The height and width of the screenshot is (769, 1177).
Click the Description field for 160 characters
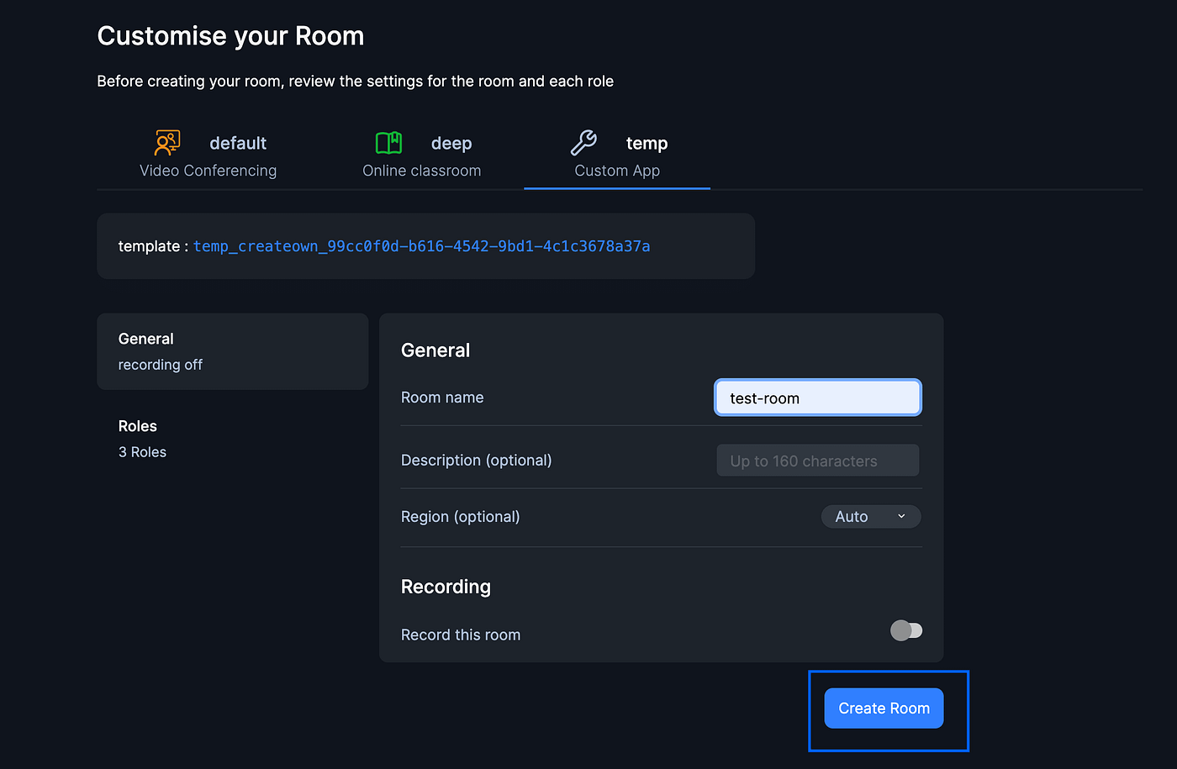pos(816,460)
